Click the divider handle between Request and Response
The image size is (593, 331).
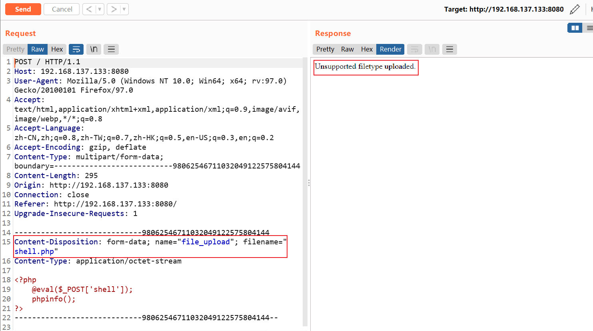(x=309, y=183)
